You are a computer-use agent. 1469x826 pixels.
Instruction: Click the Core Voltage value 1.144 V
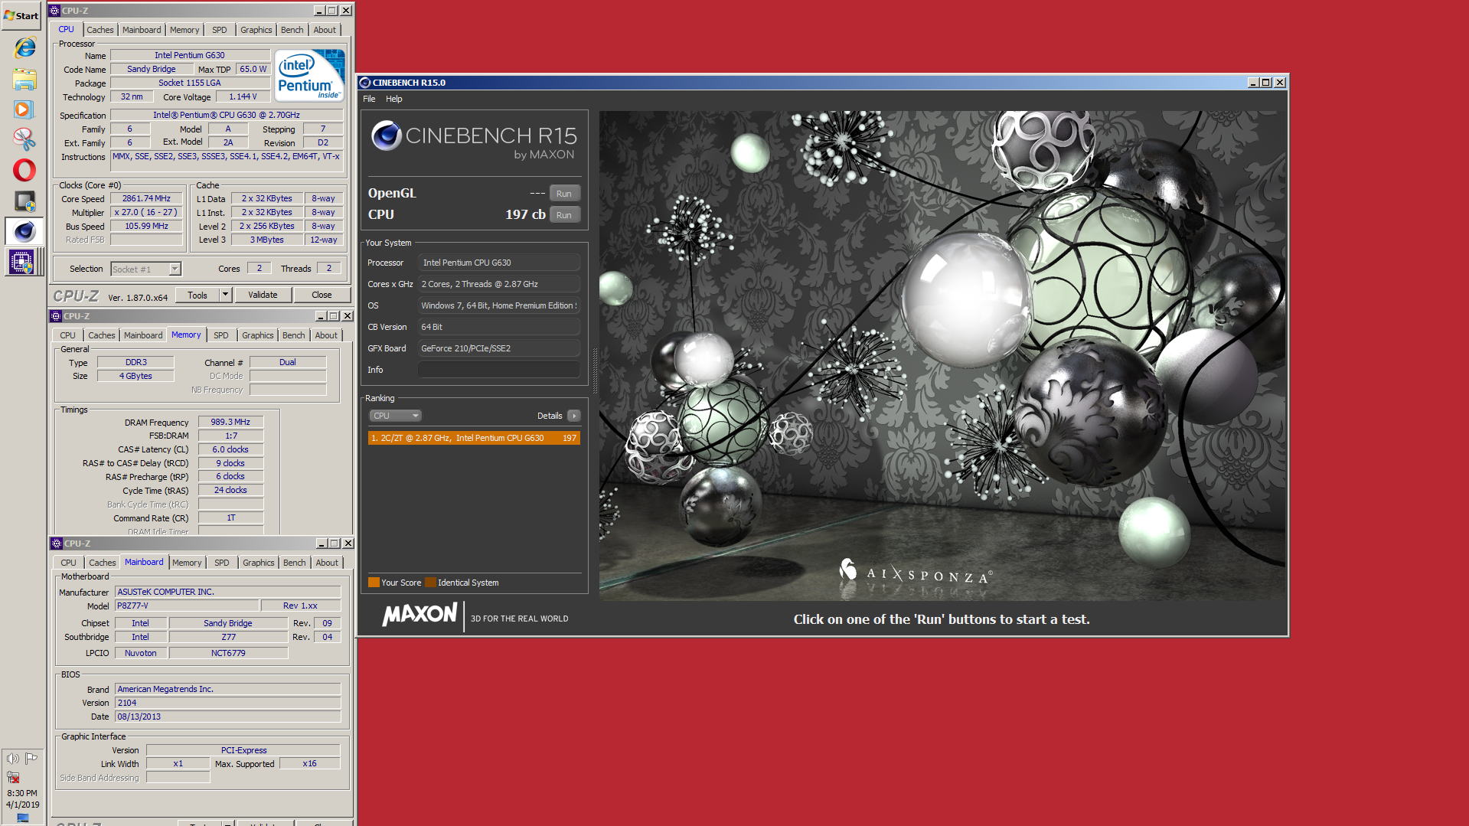pyautogui.click(x=243, y=96)
